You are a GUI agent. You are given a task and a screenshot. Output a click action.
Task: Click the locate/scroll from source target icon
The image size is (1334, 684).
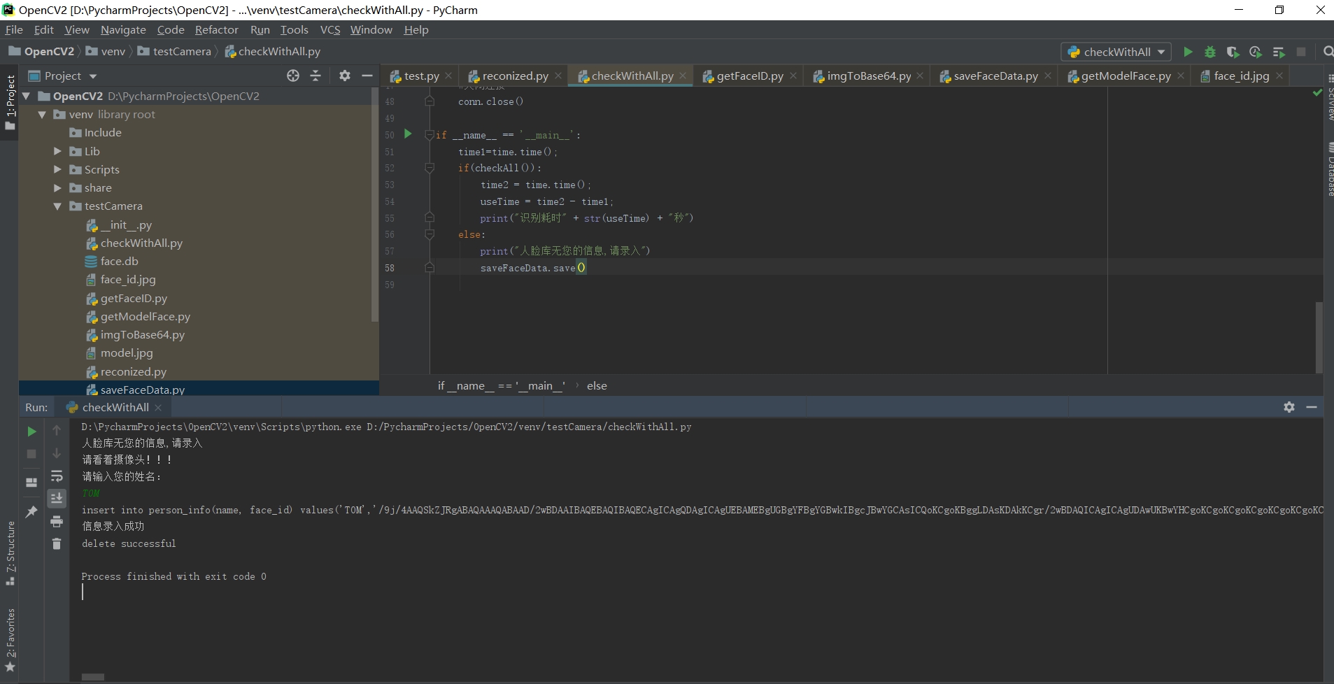pyautogui.click(x=293, y=76)
